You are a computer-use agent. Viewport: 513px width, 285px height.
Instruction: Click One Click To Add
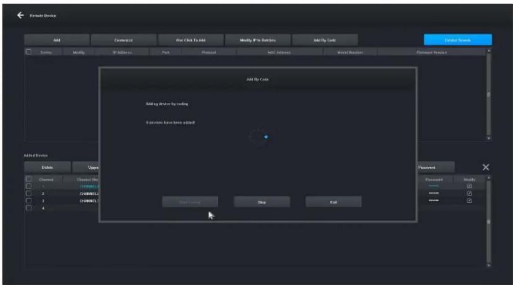point(191,40)
